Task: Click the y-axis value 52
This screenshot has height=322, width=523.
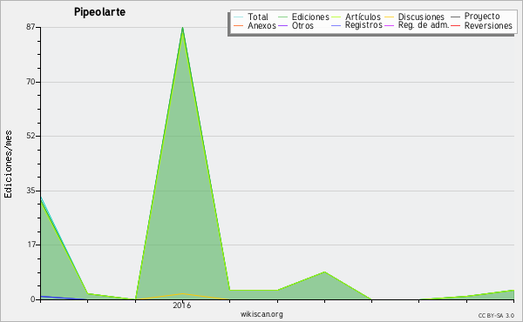Action: point(31,136)
